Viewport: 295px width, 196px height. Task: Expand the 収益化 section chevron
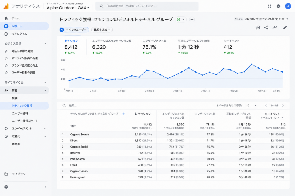click(x=45, y=136)
